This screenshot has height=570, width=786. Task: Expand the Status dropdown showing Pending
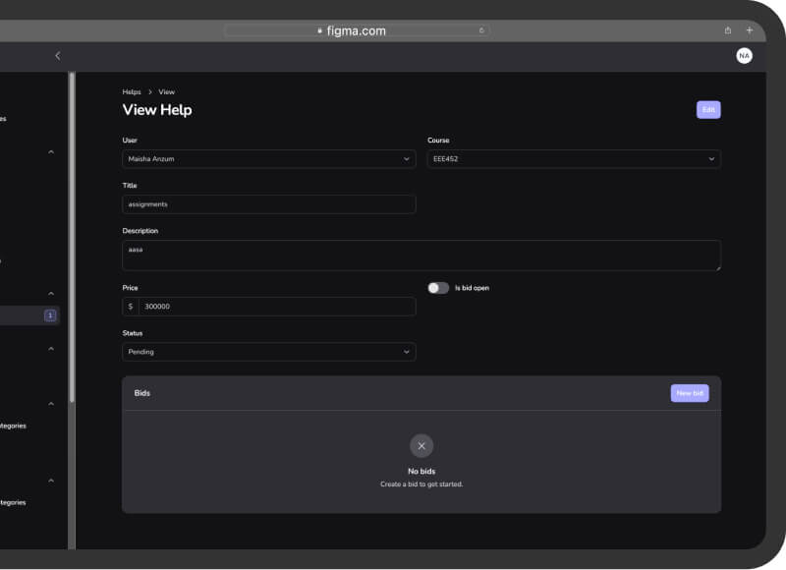268,352
